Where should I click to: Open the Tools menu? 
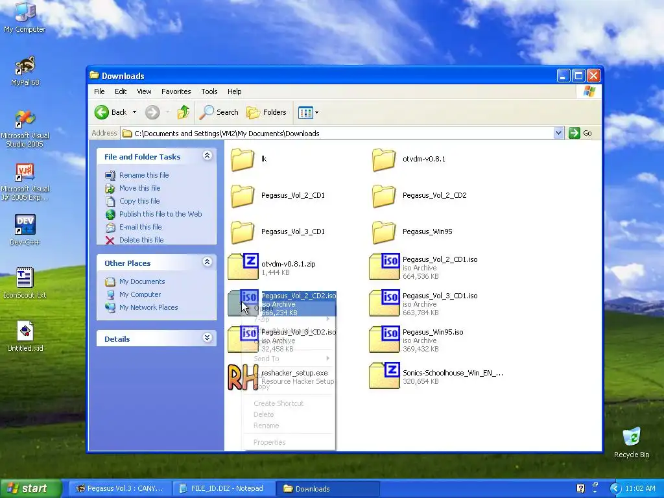point(209,91)
